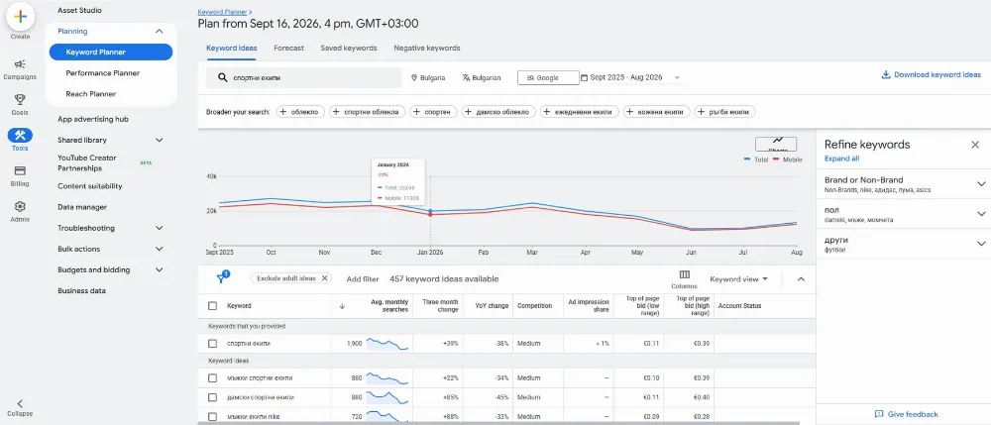Click Add filter

[x=363, y=279]
